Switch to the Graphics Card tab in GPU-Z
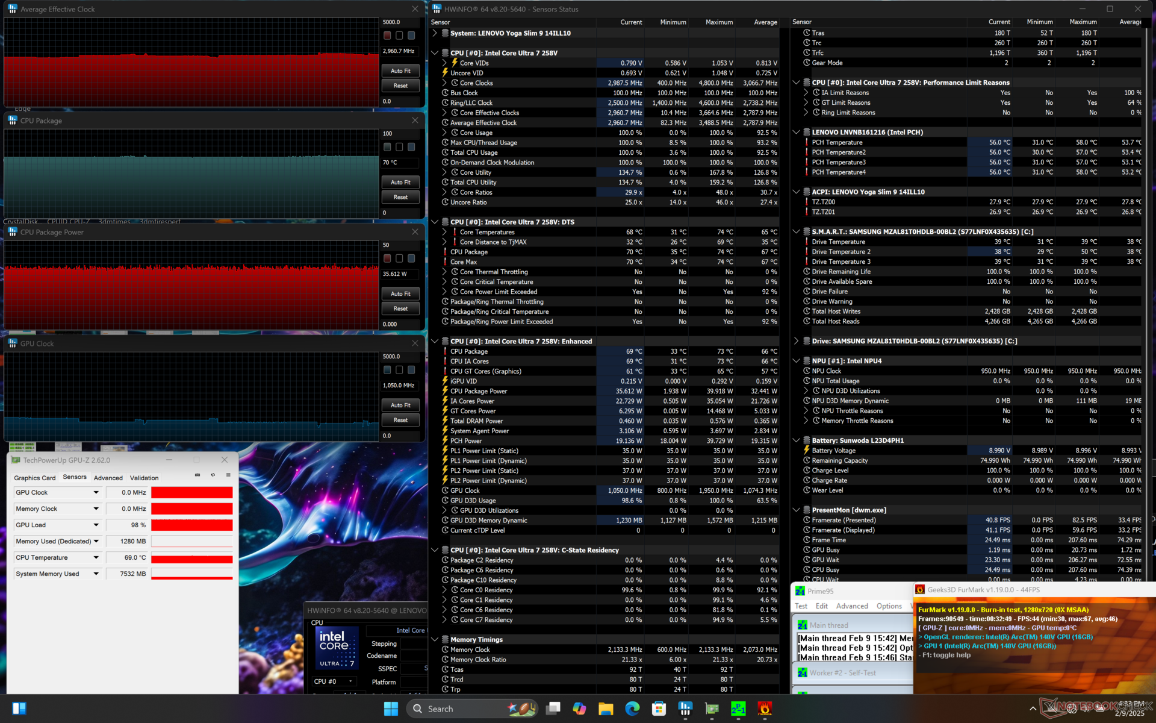 coord(35,478)
